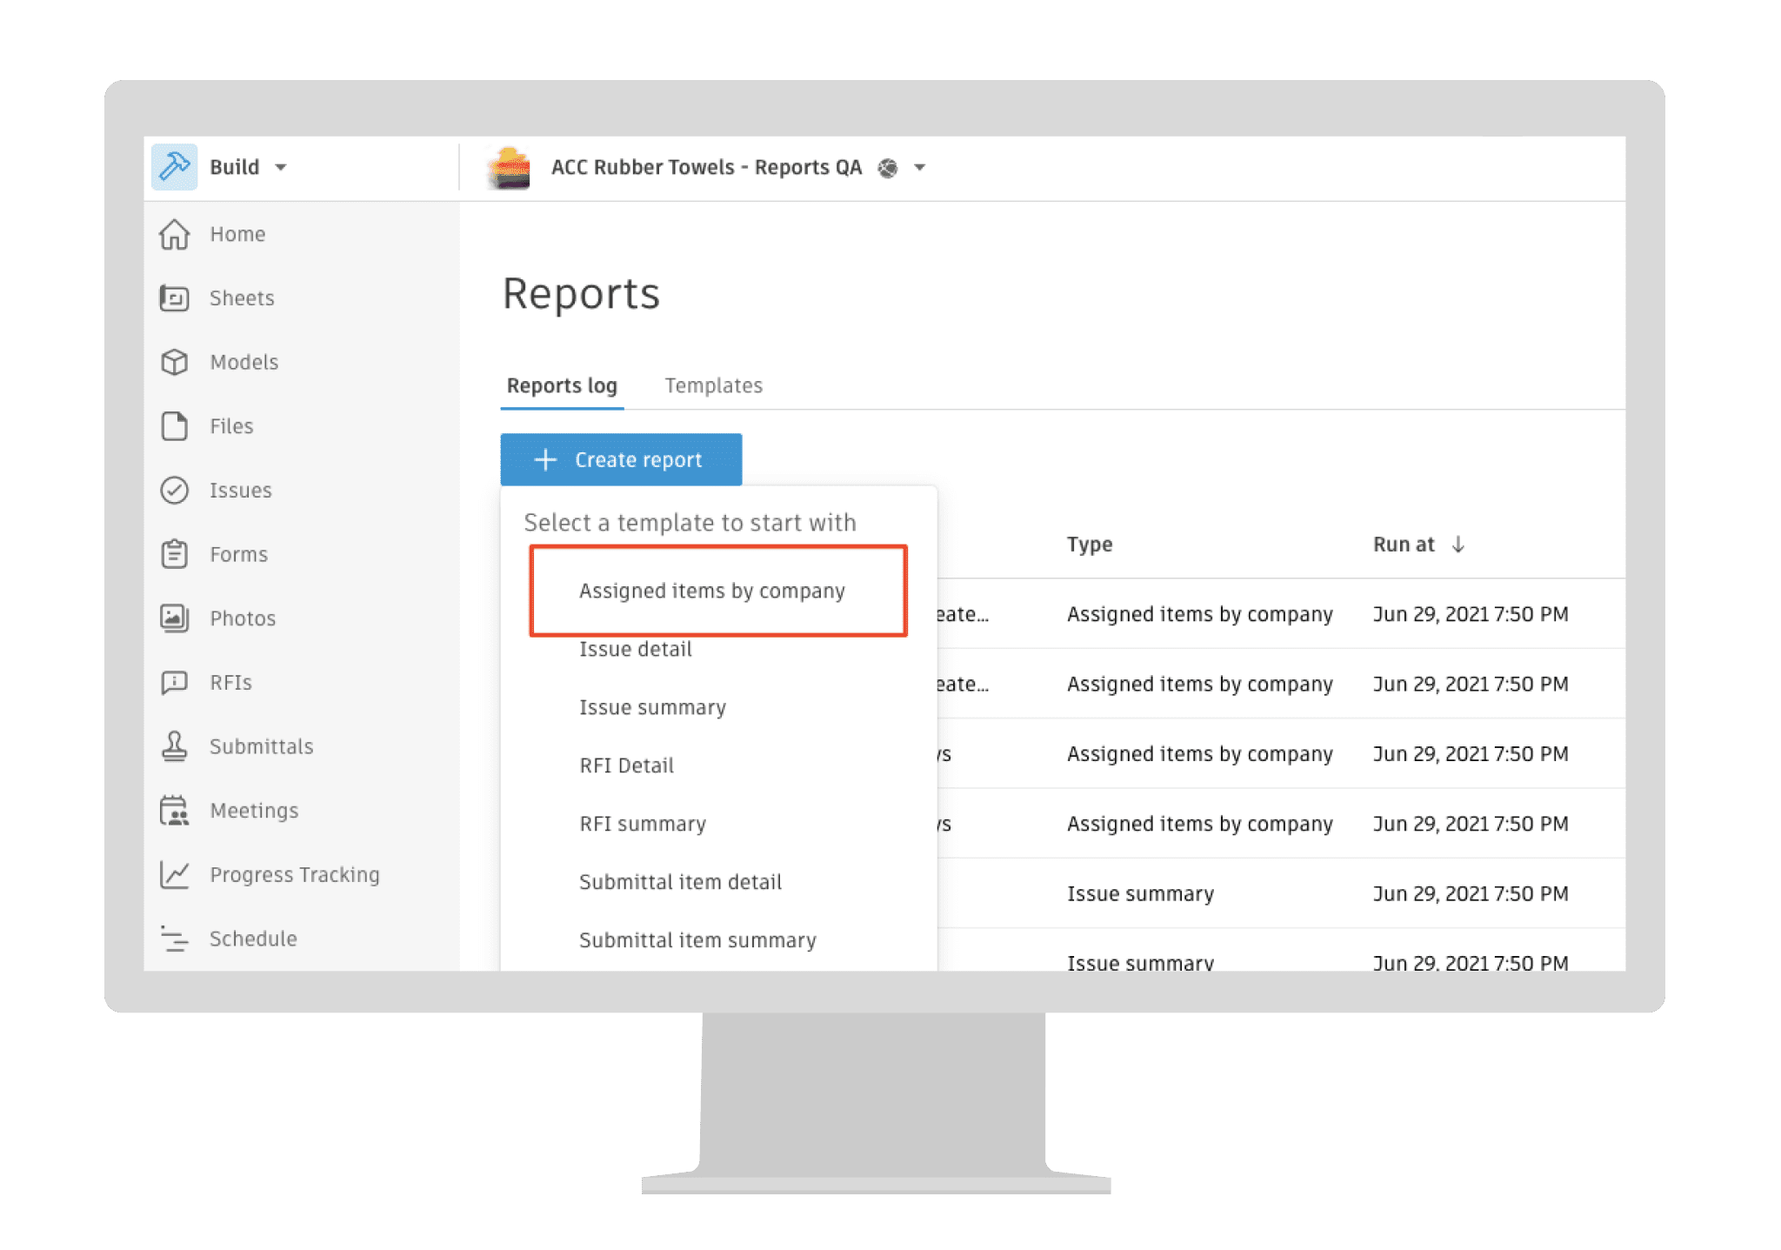1781x1250 pixels.
Task: Select the Reports log tab
Action: (x=561, y=385)
